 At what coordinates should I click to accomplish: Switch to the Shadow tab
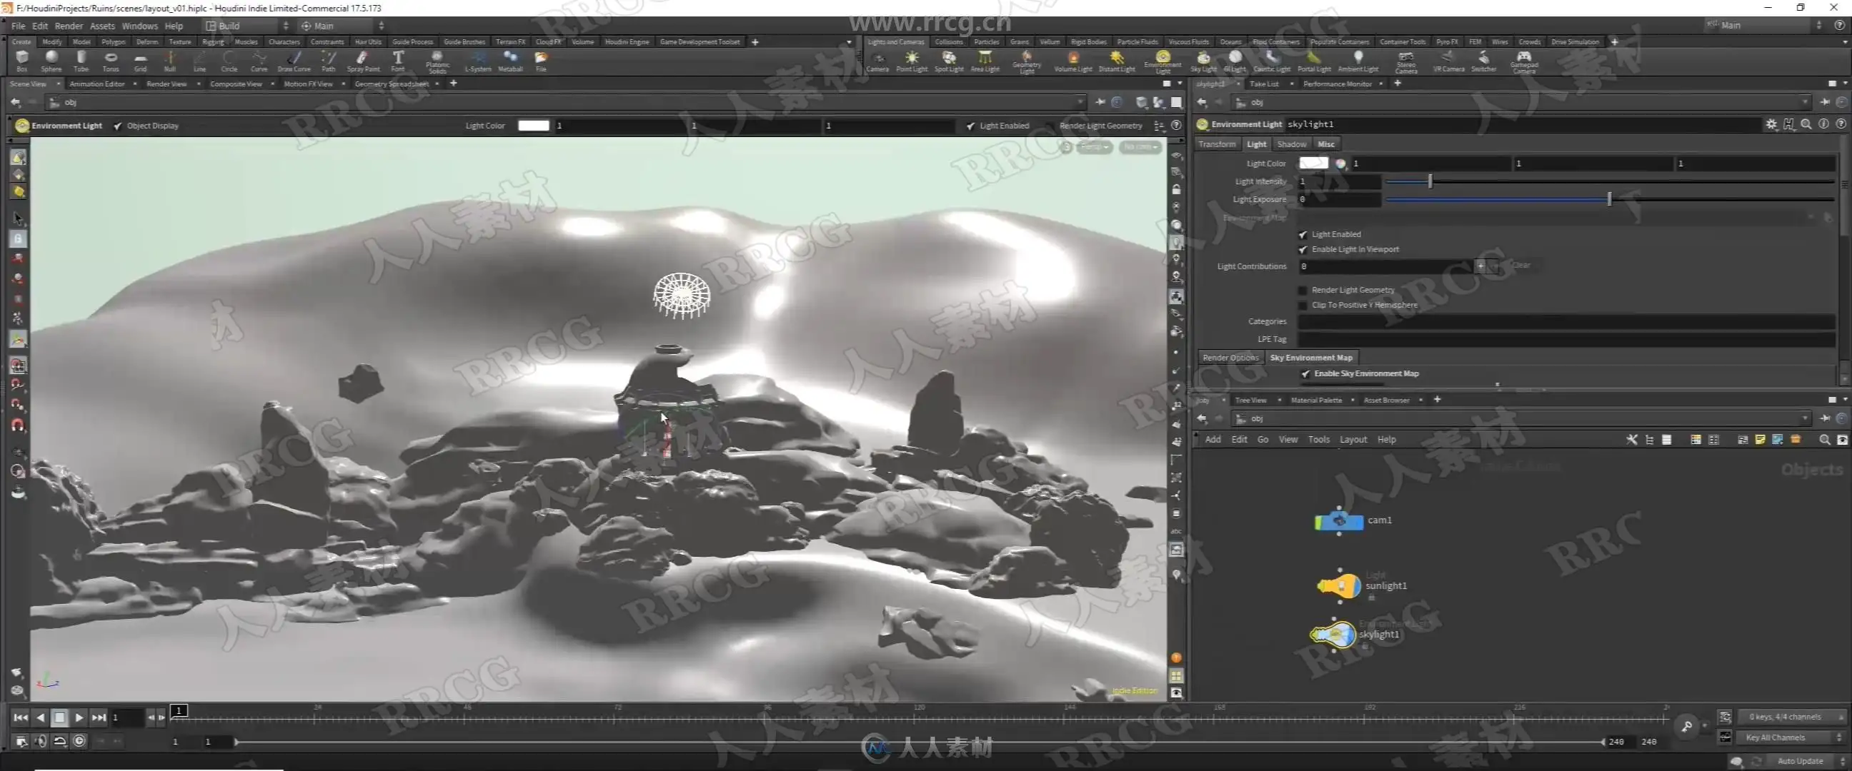tap(1291, 144)
